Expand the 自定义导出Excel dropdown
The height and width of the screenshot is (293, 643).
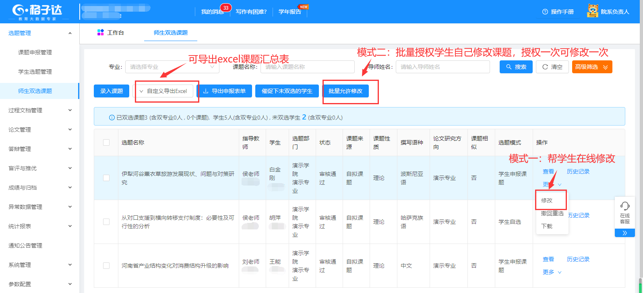163,91
